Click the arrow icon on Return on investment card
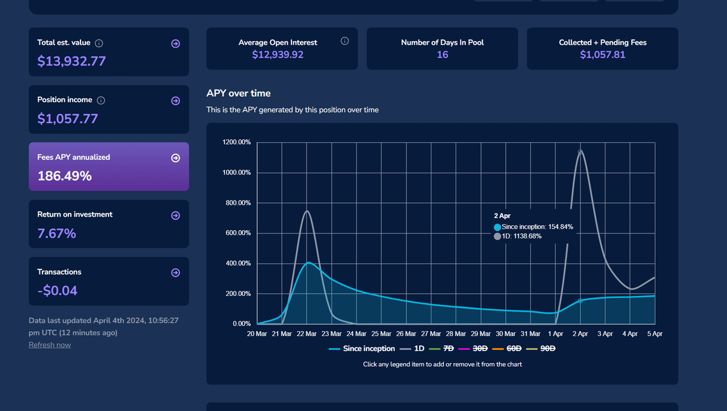Viewport: 727px width, 411px height. [x=176, y=215]
